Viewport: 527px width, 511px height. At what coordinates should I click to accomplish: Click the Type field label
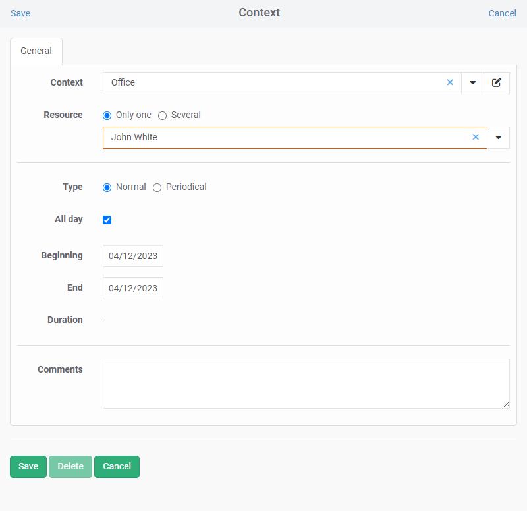click(72, 187)
